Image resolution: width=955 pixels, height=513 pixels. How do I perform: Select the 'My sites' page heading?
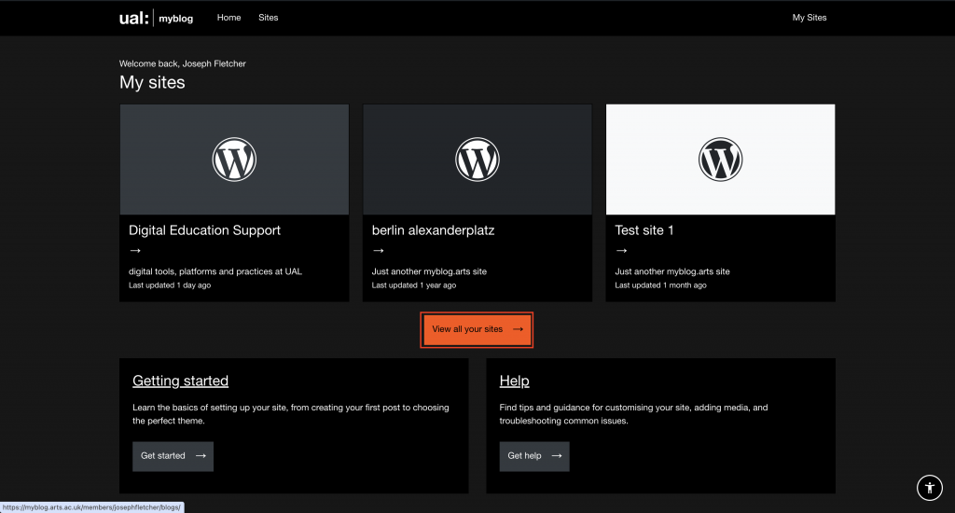click(152, 82)
